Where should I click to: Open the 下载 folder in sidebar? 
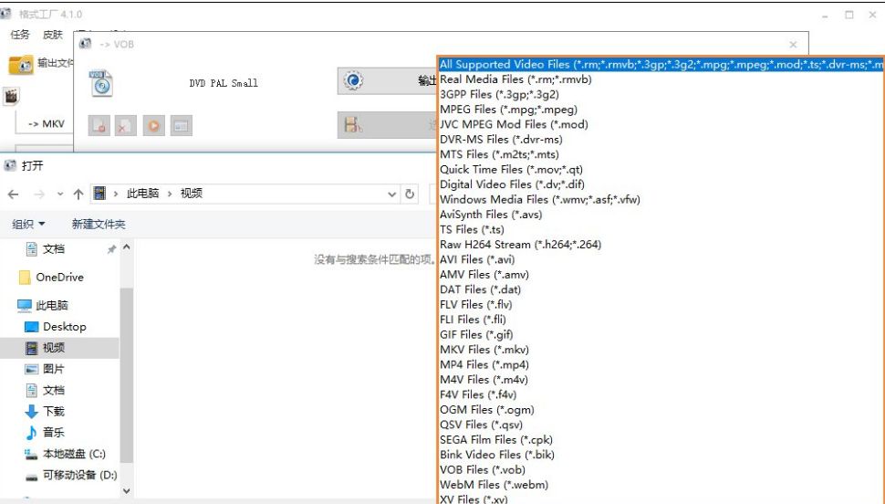click(53, 412)
